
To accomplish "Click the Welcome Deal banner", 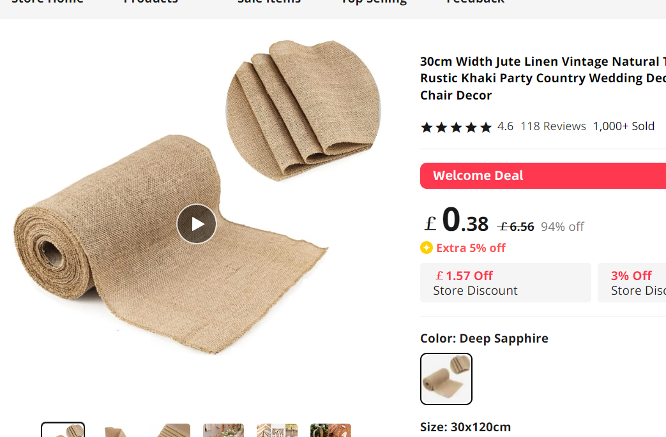I will click(543, 175).
